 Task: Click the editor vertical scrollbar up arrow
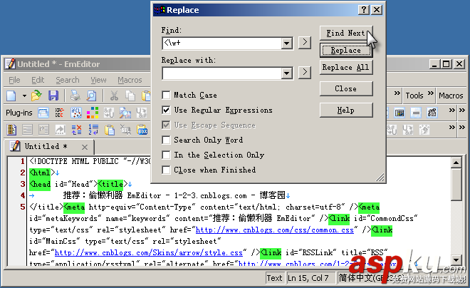pos(456,163)
